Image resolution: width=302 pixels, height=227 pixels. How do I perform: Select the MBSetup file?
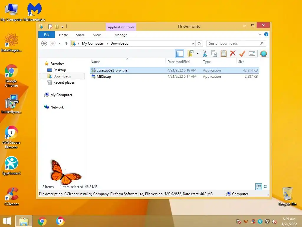coord(174,77)
